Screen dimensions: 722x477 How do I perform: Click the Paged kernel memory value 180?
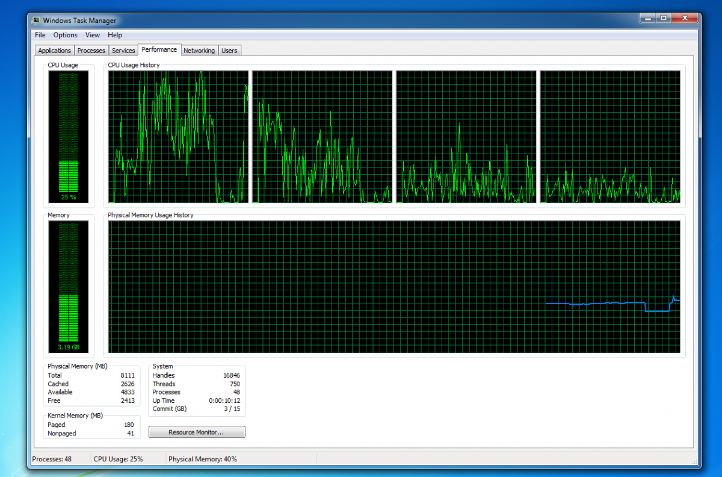coord(129,425)
